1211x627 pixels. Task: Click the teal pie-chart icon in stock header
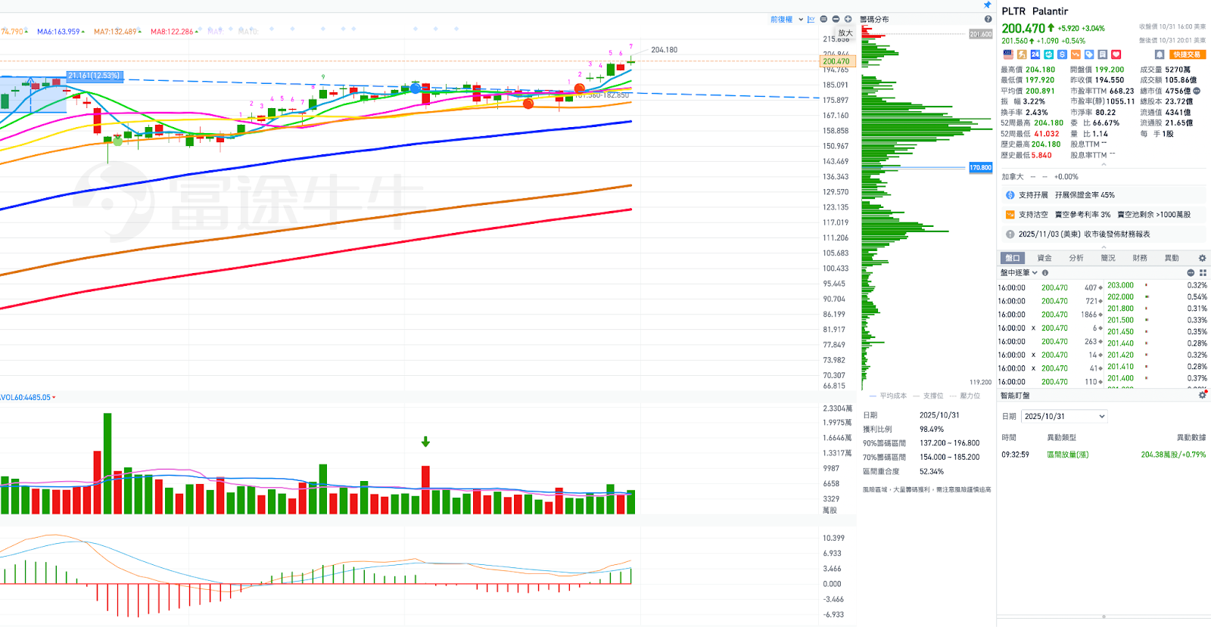pyautogui.click(x=1048, y=54)
